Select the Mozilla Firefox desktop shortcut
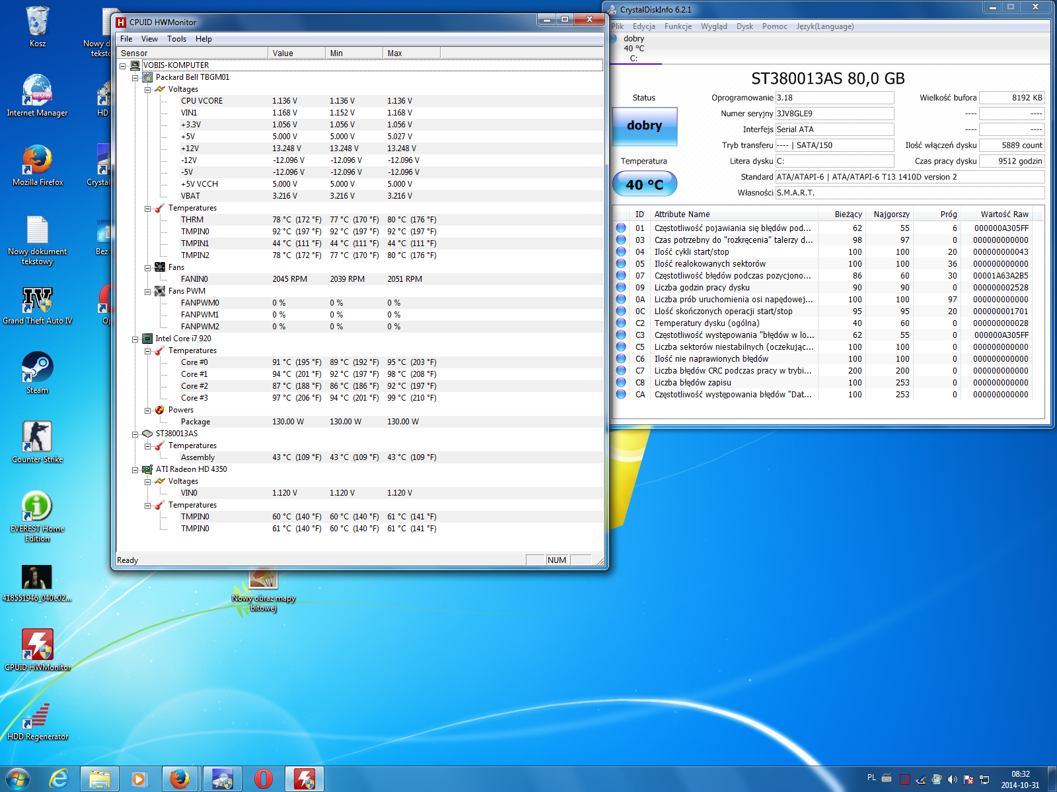This screenshot has width=1057, height=792. [38, 165]
